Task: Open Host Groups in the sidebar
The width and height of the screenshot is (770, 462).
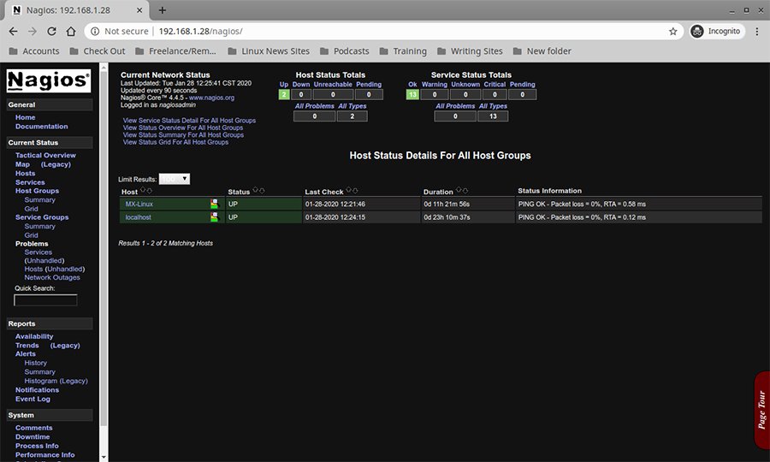Action: coord(37,191)
